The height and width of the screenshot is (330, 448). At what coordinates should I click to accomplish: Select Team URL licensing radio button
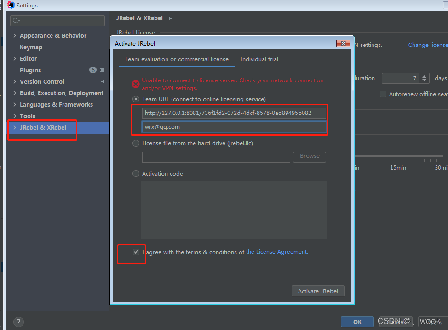pyautogui.click(x=136, y=99)
